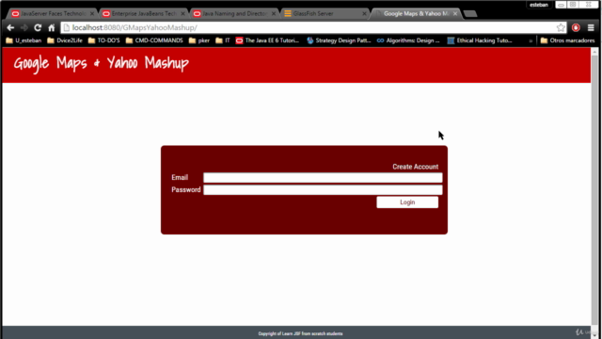The image size is (602, 339).
Task: Open the Ethical Hacking Tutorial bookmark
Action: [480, 40]
